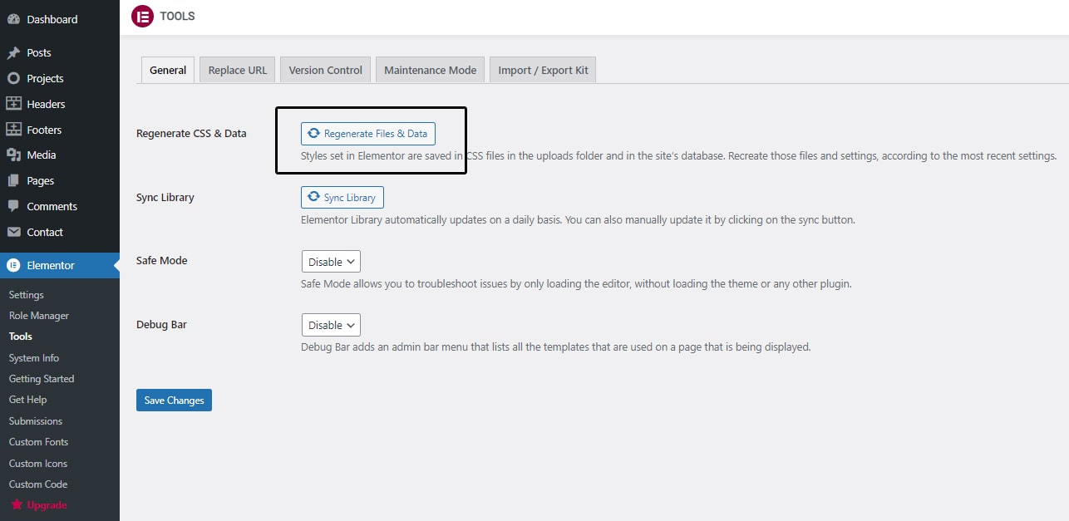
Task: Click the Upgrade star icon
Action: [16, 505]
